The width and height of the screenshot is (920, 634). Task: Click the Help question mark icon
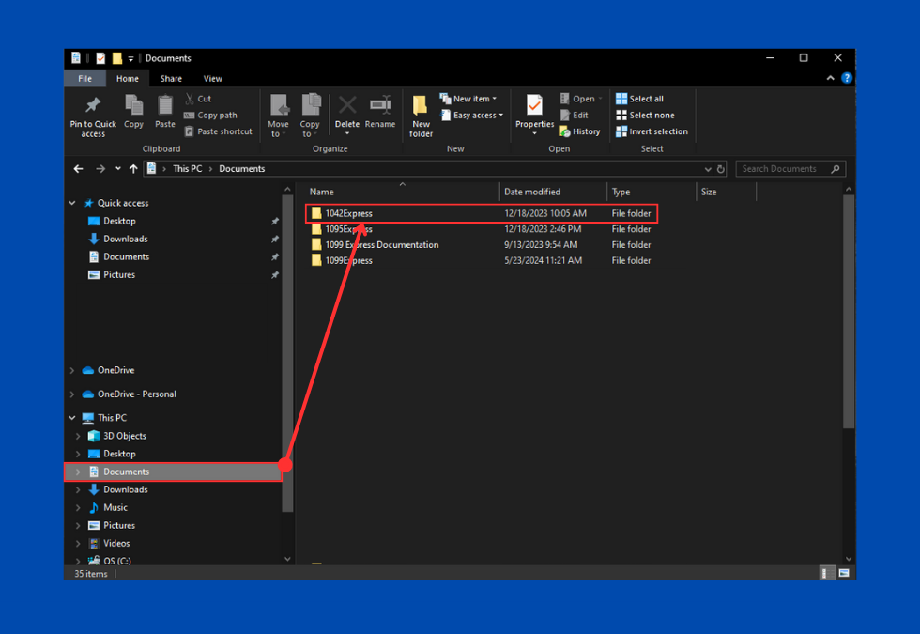click(847, 79)
